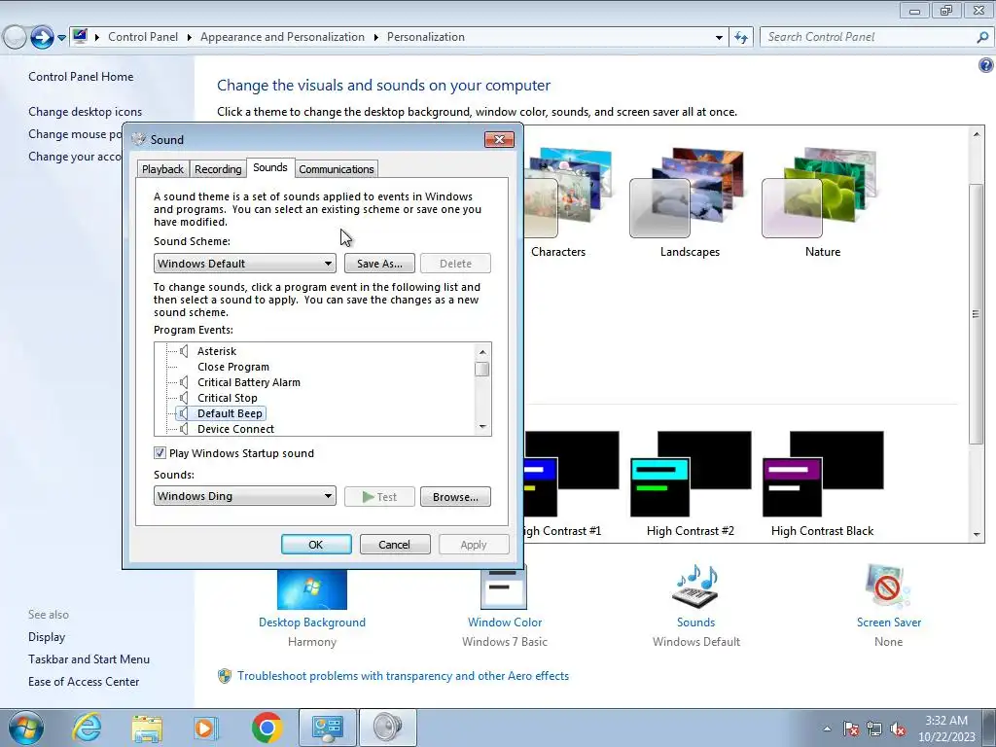Click the muted volume tray icon
This screenshot has height=747, width=996.
point(898,729)
